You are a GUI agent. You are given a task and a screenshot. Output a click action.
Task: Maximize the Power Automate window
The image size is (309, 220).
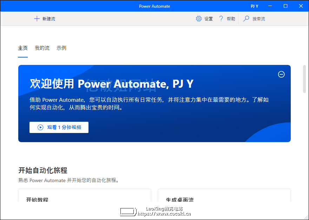pyautogui.click(x=285, y=6)
